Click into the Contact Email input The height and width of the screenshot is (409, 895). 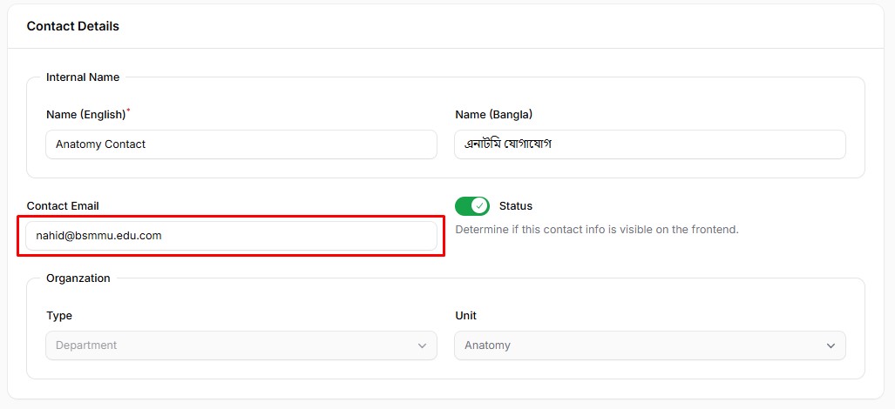[x=231, y=236]
